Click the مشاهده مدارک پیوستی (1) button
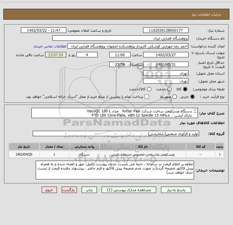 [129, 190]
